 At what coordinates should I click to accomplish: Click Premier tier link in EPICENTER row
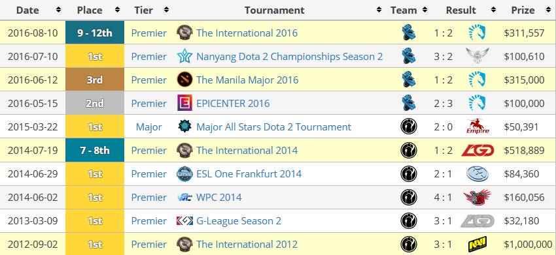(x=149, y=103)
